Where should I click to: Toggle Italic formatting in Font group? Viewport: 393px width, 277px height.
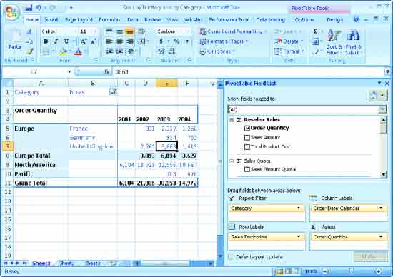coord(56,41)
